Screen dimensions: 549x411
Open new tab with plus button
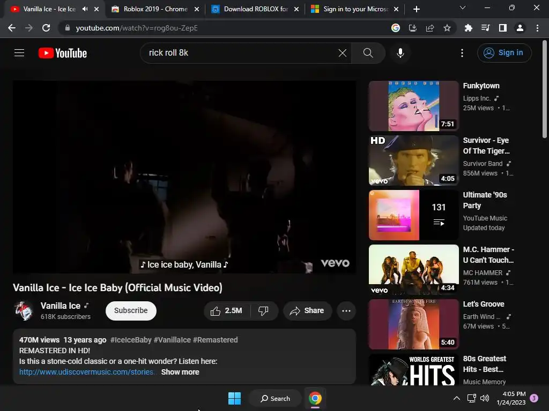pos(416,9)
